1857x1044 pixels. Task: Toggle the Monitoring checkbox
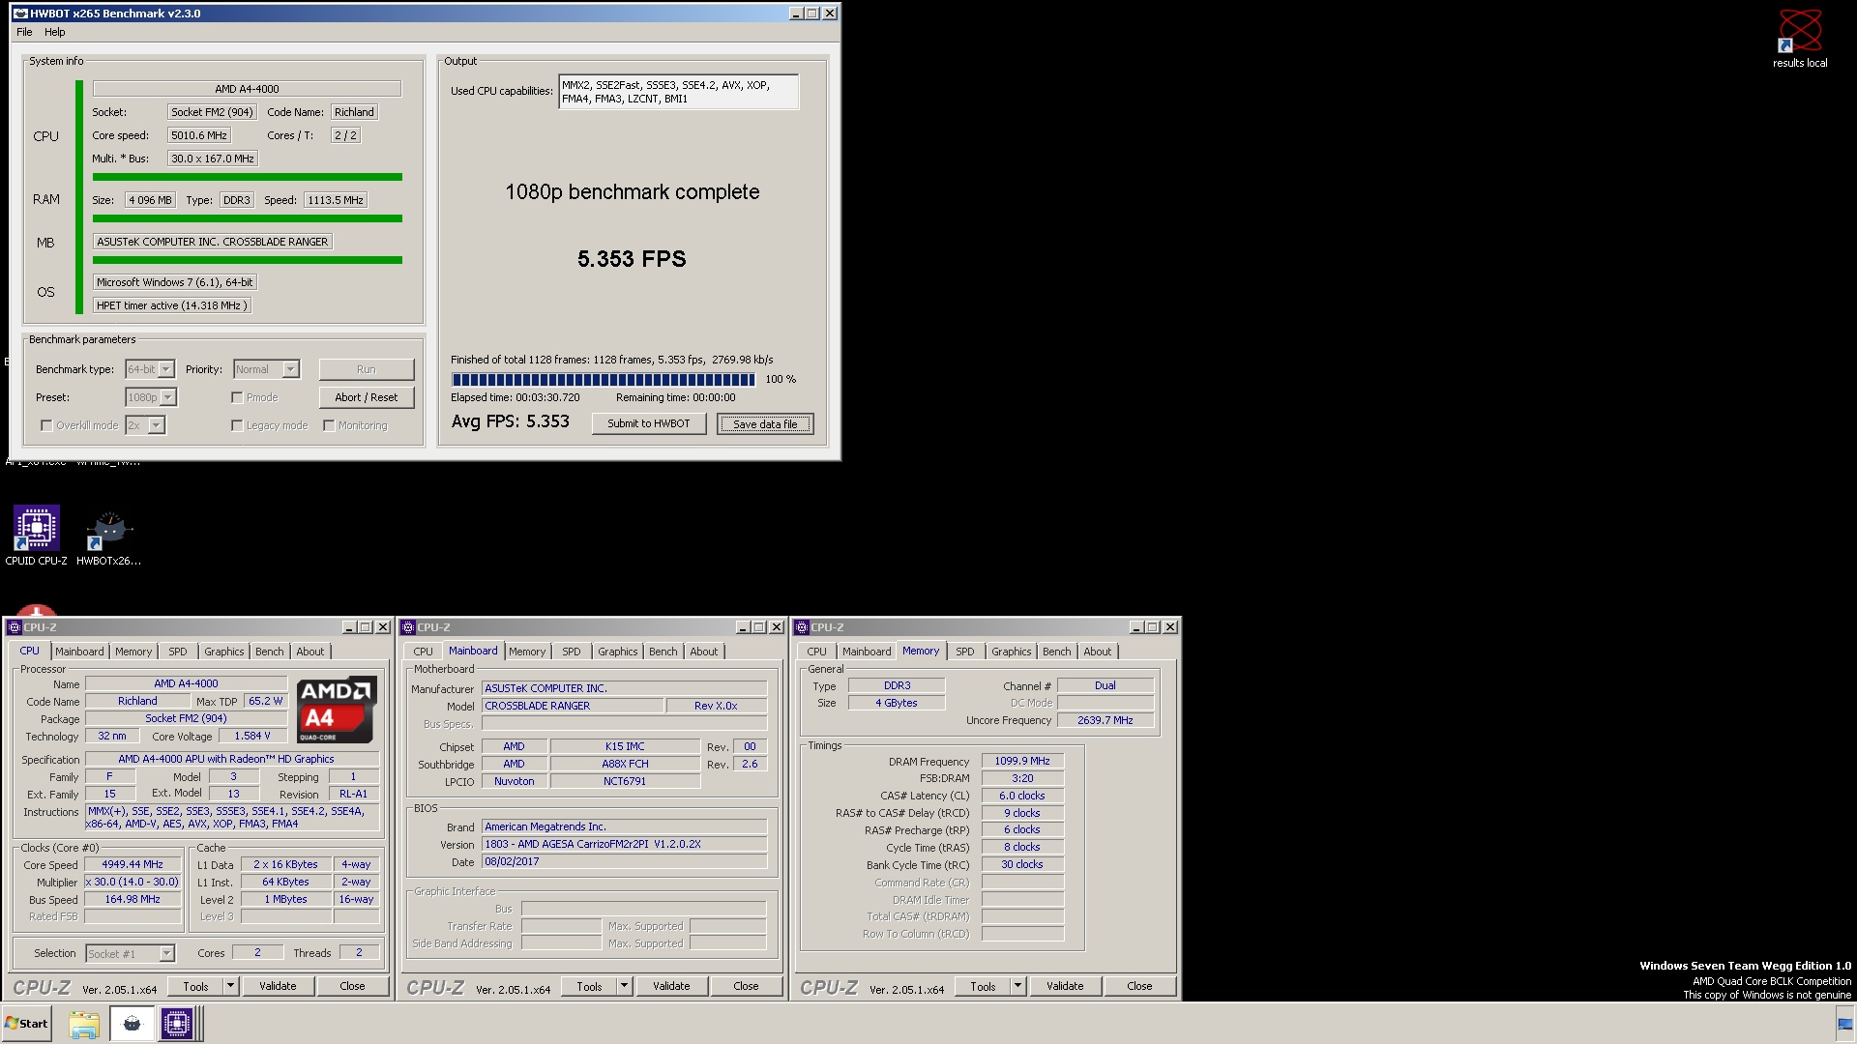coord(329,425)
